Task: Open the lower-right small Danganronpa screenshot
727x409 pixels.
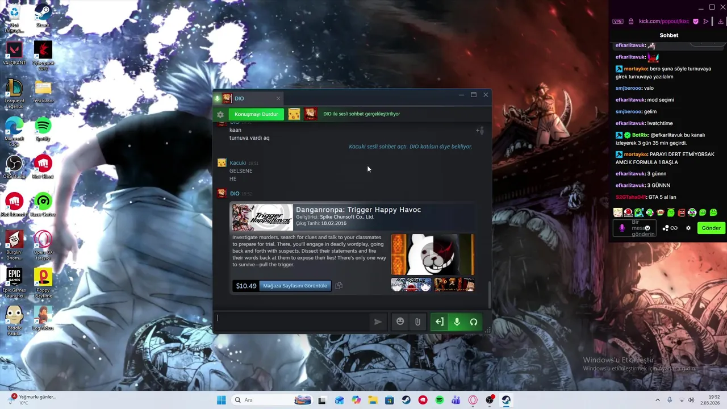Action: pyautogui.click(x=454, y=285)
